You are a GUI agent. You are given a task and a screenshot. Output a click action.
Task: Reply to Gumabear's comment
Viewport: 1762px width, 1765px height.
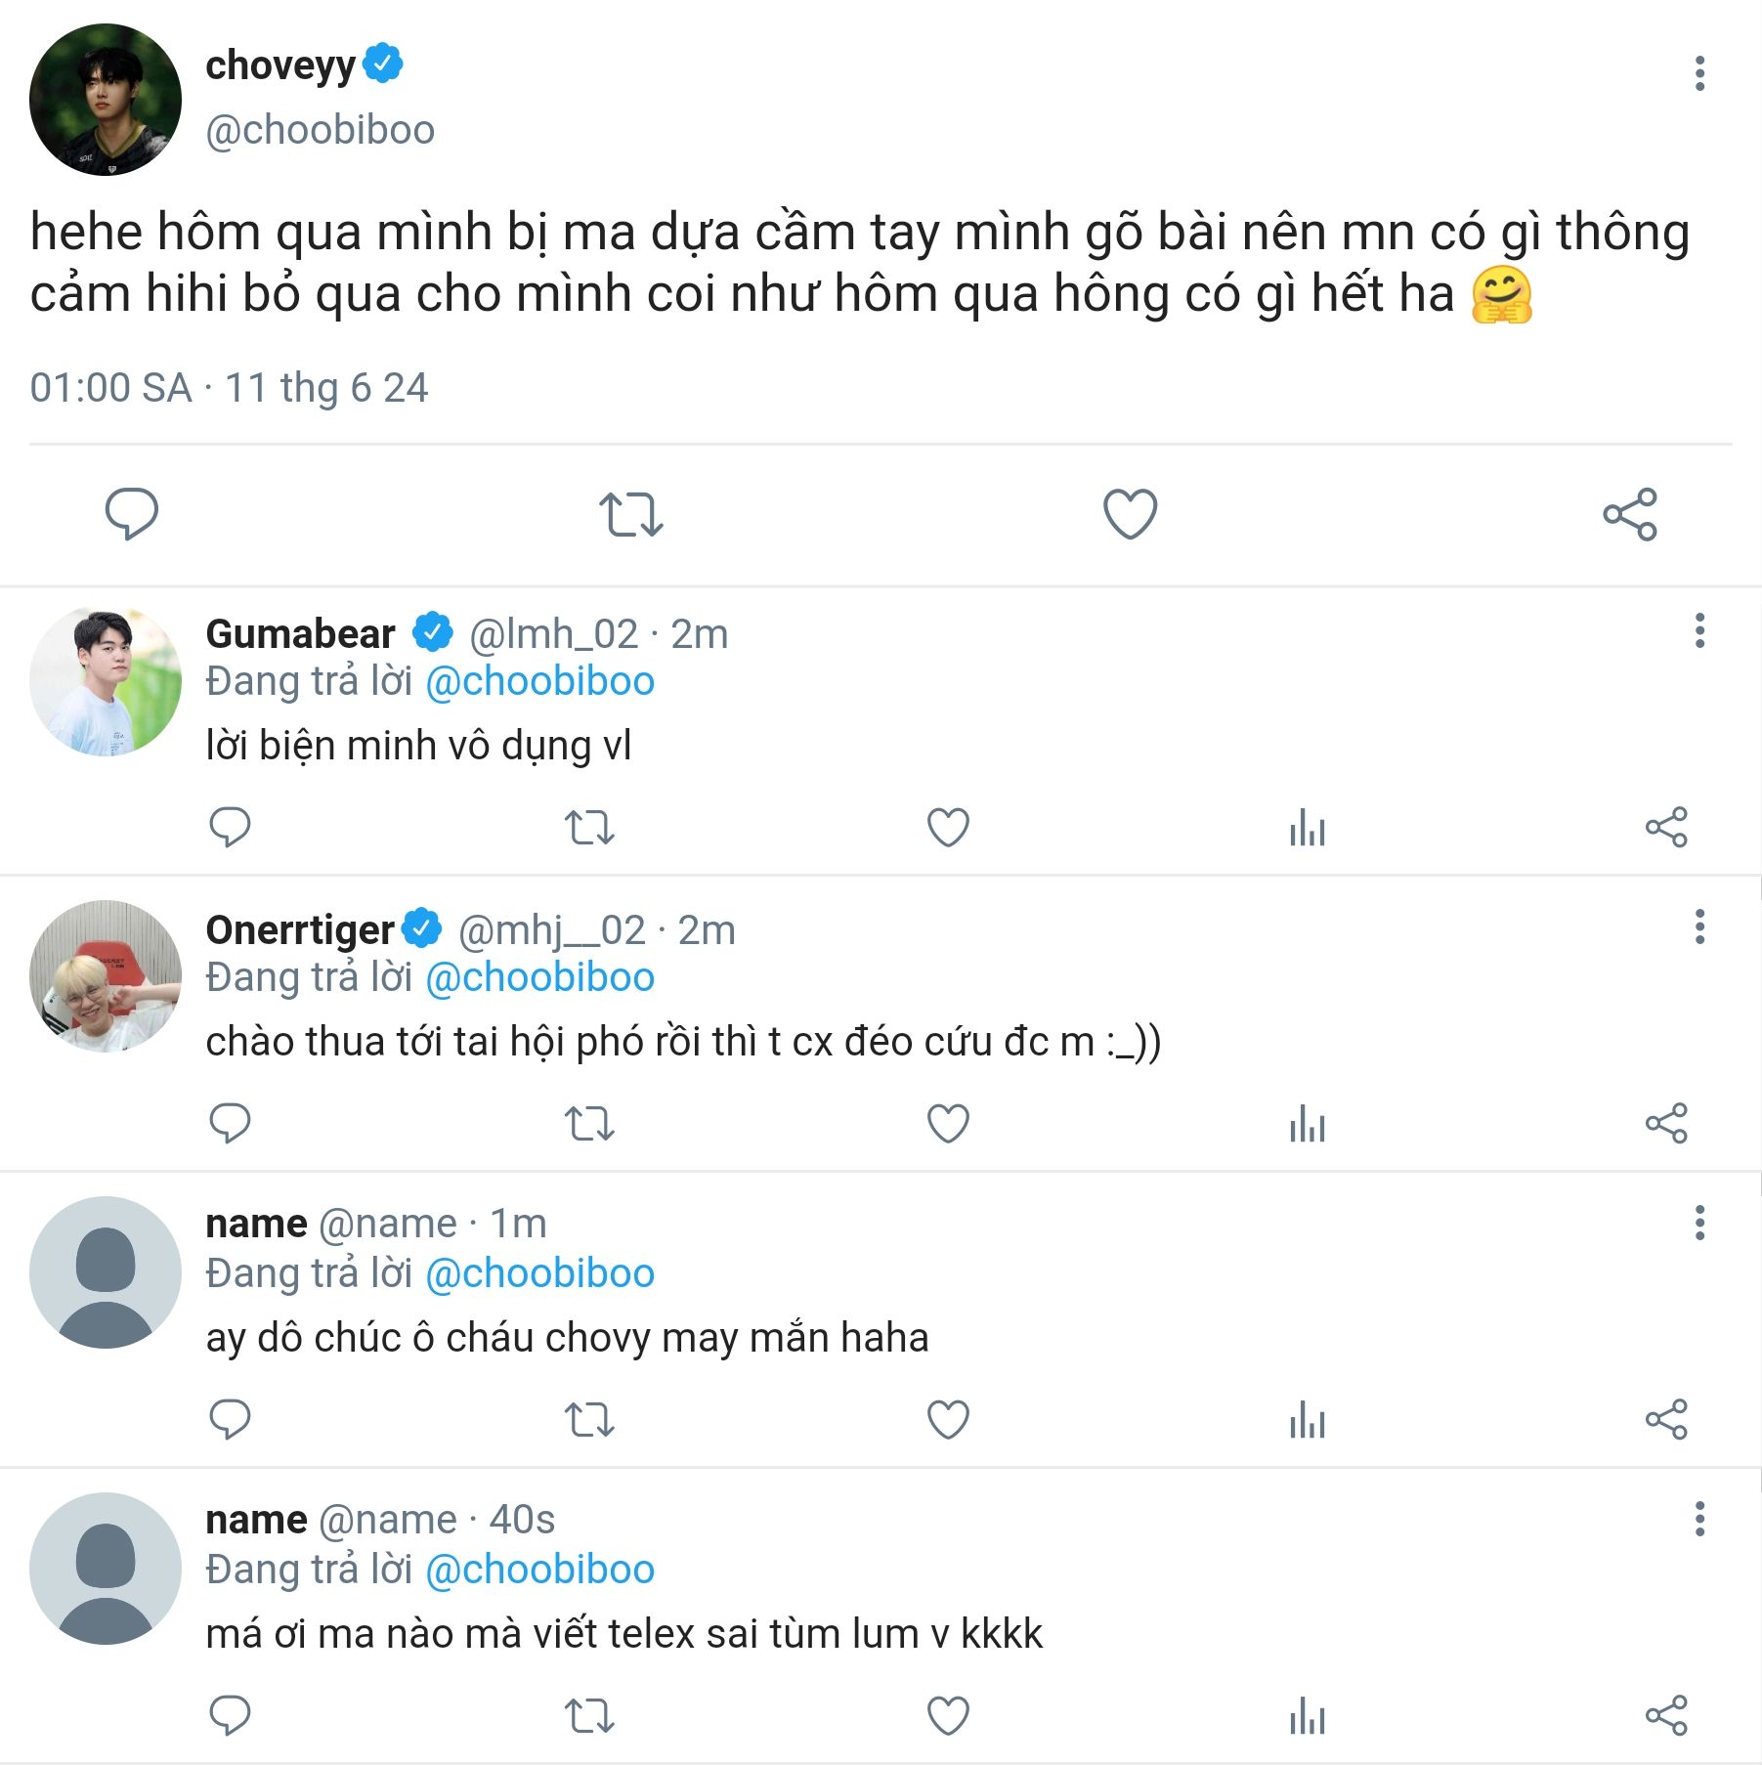click(230, 828)
